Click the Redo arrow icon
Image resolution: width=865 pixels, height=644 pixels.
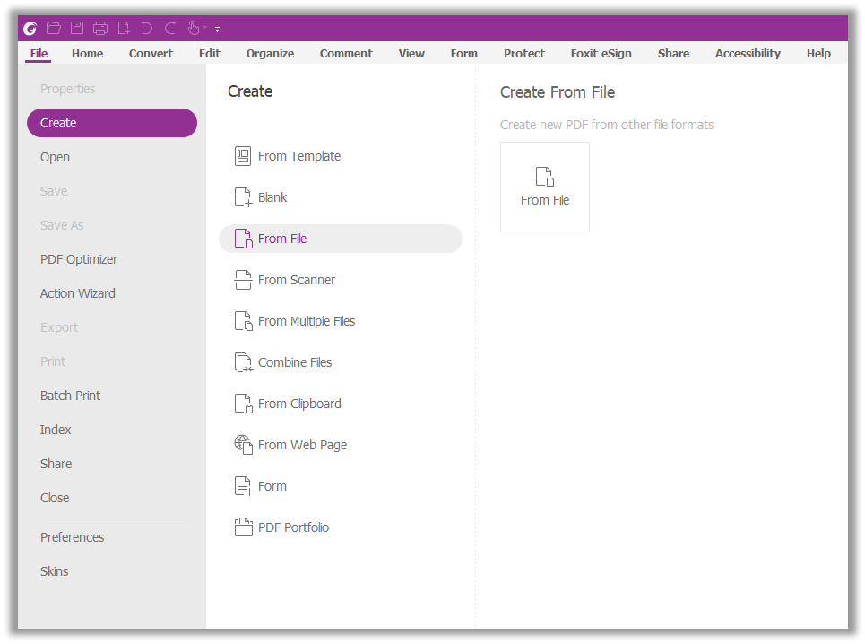point(170,28)
